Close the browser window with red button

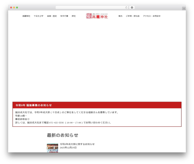tap(11, 7)
